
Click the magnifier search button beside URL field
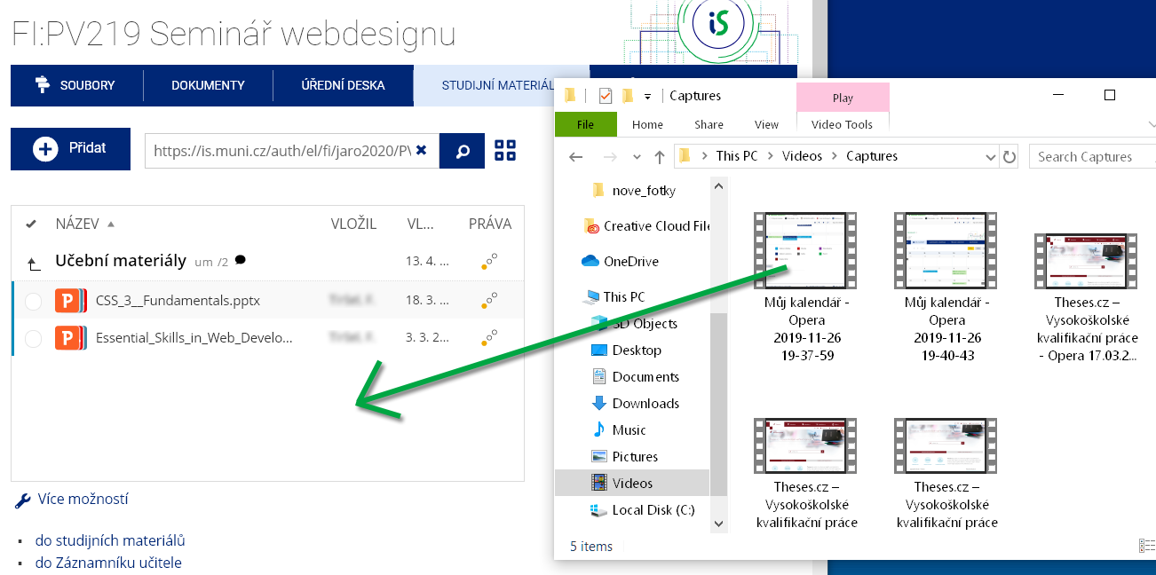coord(463,151)
